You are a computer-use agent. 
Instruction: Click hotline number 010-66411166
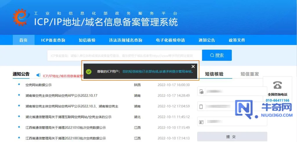click(x=278, y=100)
